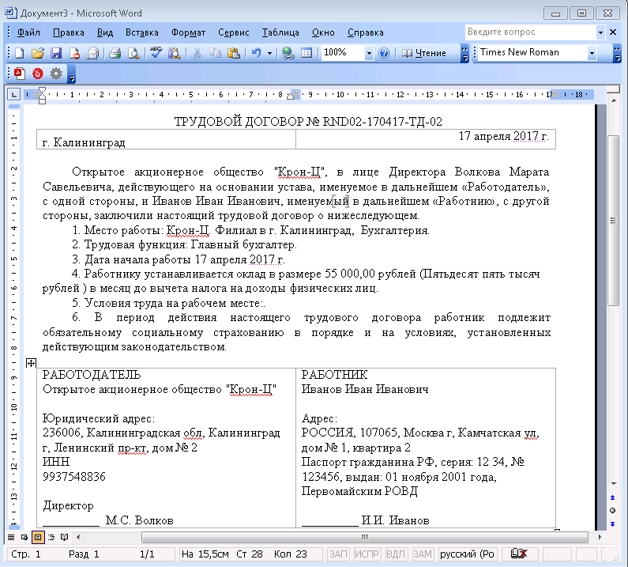
Task: Click the Paste clipboard icon
Action: pos(233,53)
